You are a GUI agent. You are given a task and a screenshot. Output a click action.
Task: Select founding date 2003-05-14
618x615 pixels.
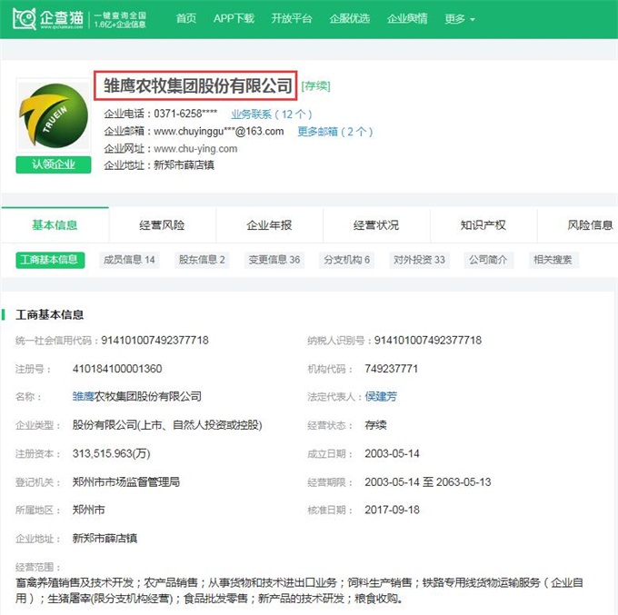pos(393,453)
